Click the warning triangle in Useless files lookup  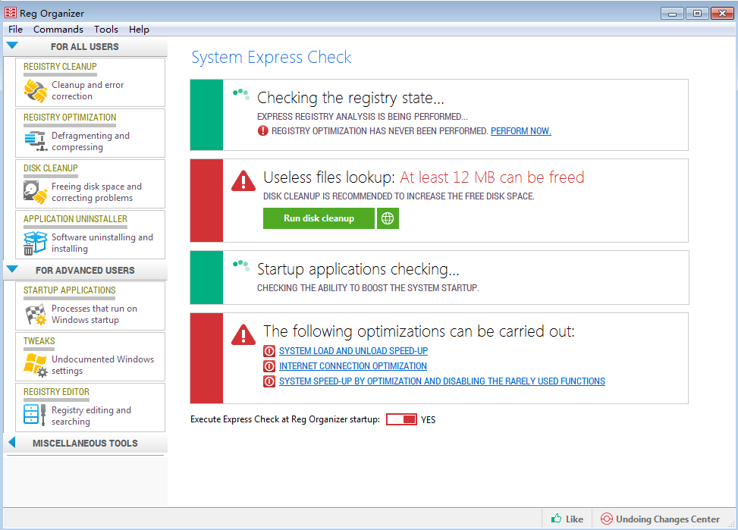coord(243,180)
